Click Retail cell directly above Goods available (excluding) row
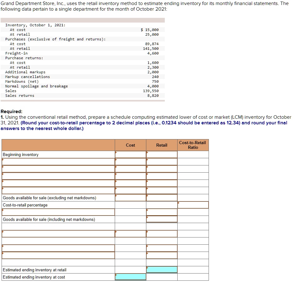Image resolution: width=303 pixels, height=292 pixels. [162, 190]
